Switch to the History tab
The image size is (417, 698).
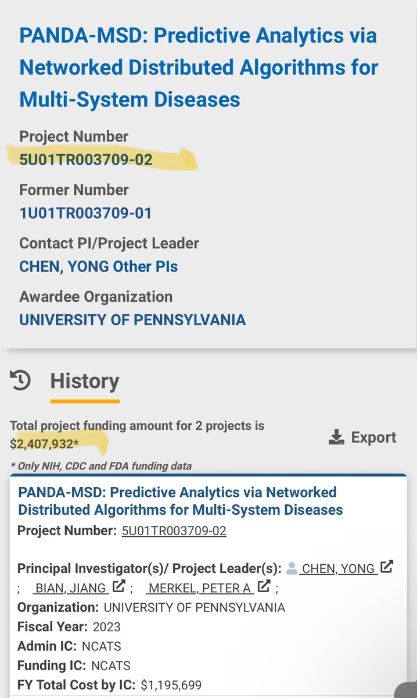click(x=85, y=381)
